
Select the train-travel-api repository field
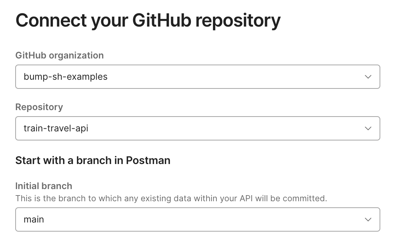[197, 128]
